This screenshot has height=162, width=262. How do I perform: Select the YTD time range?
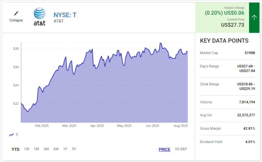tap(15, 149)
